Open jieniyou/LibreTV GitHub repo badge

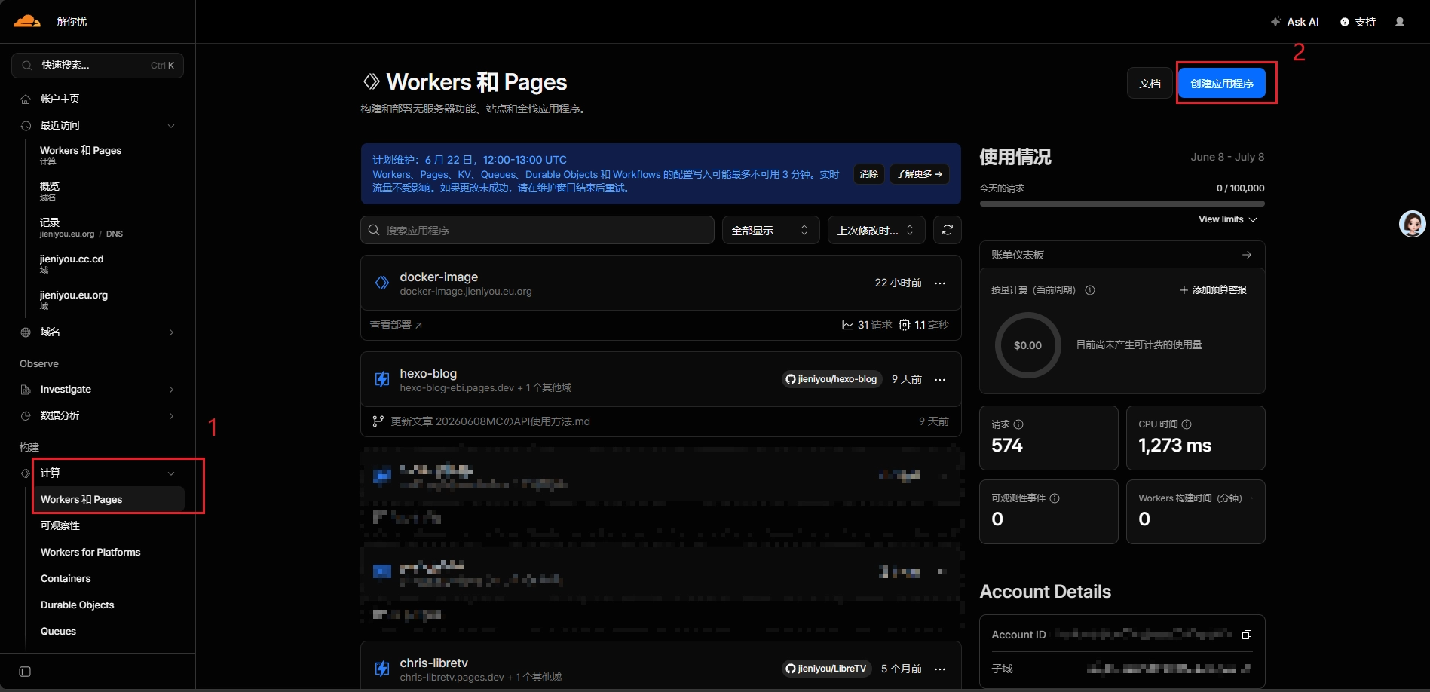pyautogui.click(x=826, y=669)
